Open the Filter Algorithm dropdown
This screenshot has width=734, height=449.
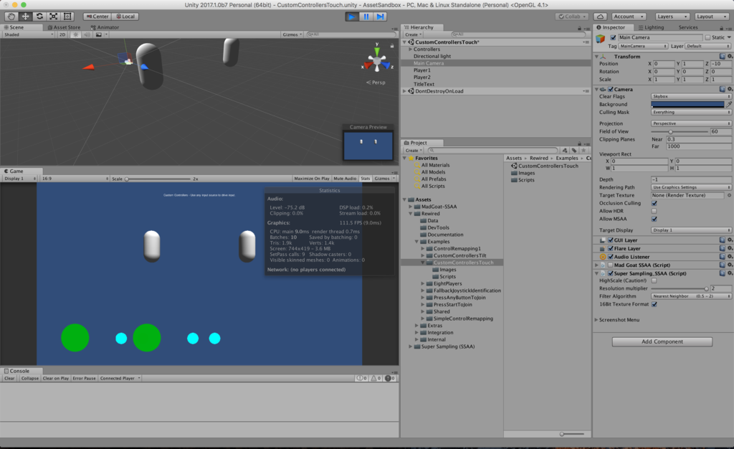click(x=691, y=296)
